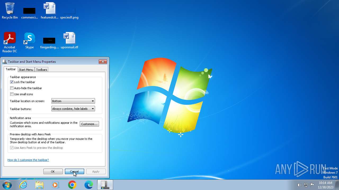Close the Taskbar and Start Menu Properties dialog
339x190 pixels.
[103, 61]
